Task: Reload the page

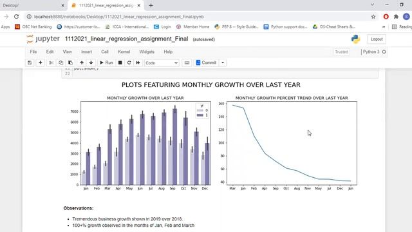Action: point(16,17)
